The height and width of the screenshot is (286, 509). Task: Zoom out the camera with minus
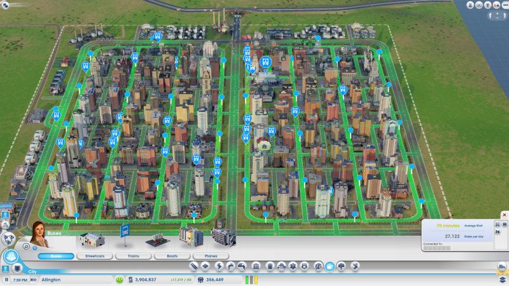pos(498,17)
